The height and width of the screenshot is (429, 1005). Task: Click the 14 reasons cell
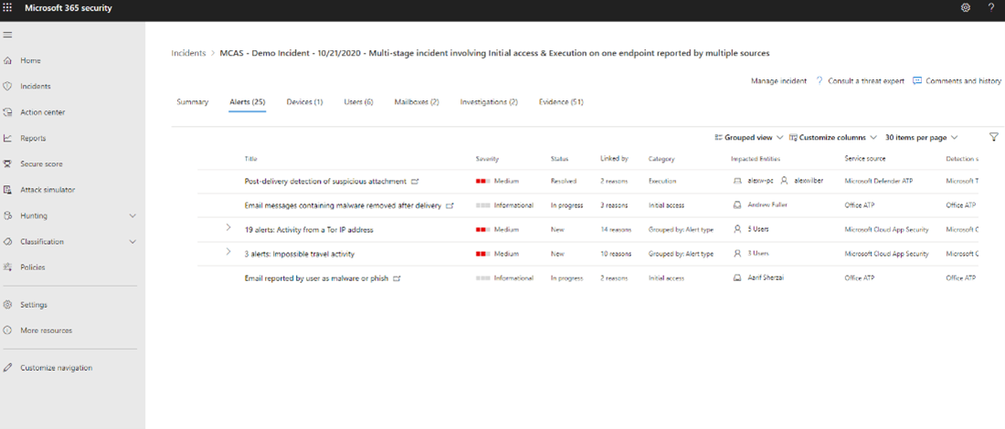(x=616, y=230)
